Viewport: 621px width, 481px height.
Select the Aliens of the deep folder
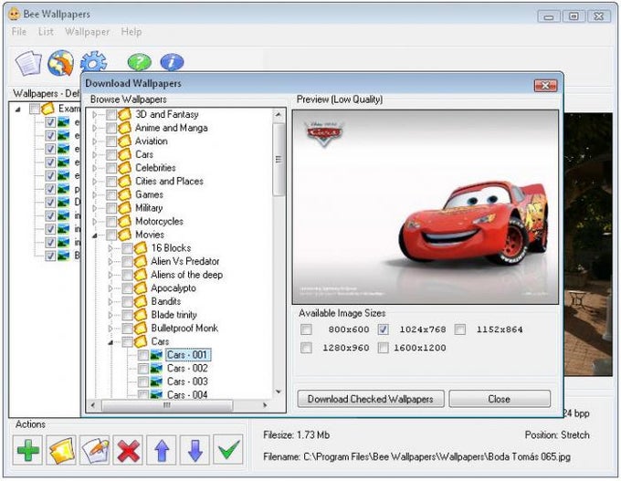[x=186, y=275]
